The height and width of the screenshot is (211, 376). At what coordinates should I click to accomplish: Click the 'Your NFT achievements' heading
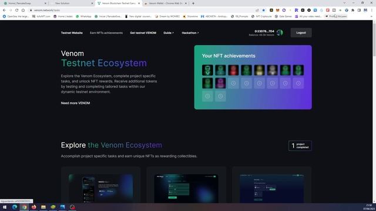[x=229, y=56]
